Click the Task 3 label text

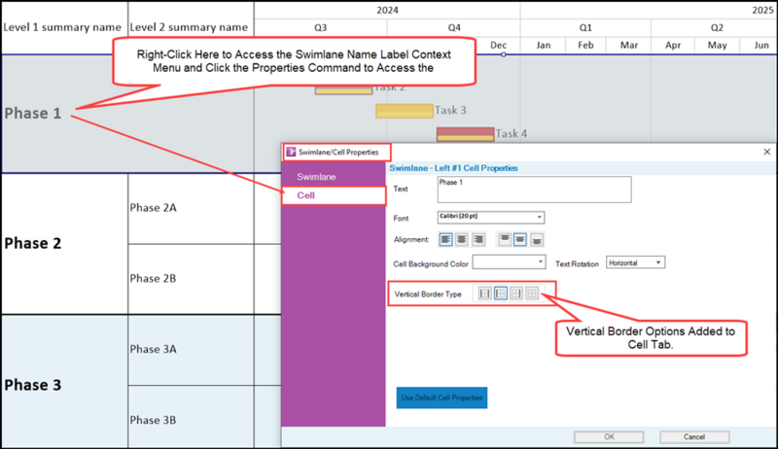[450, 110]
